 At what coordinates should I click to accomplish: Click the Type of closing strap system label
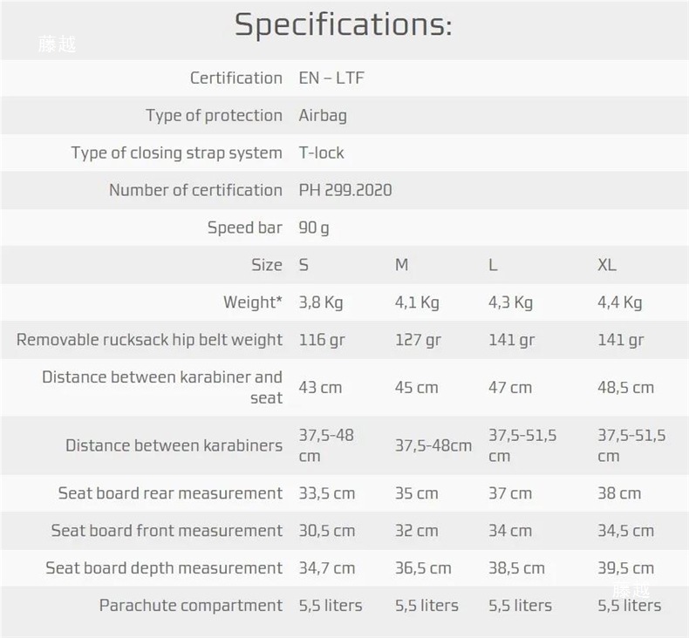(x=176, y=153)
